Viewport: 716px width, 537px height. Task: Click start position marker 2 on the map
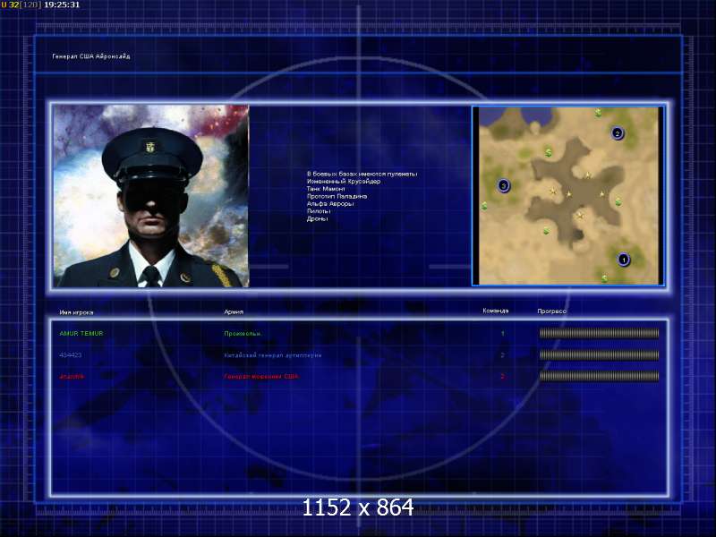[x=618, y=133]
